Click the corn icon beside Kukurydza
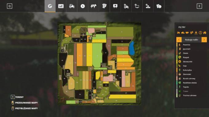The height and width of the screenshot is (117, 209). click(x=180, y=70)
